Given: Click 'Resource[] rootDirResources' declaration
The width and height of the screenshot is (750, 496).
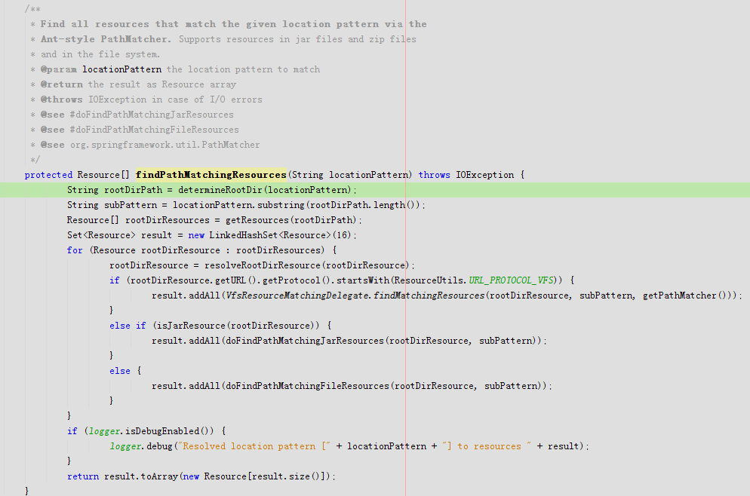Looking at the screenshot, I should tap(138, 220).
